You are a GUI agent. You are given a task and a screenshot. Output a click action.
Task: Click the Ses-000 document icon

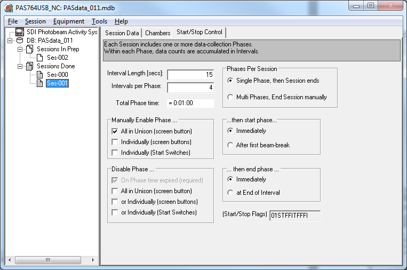(40, 75)
